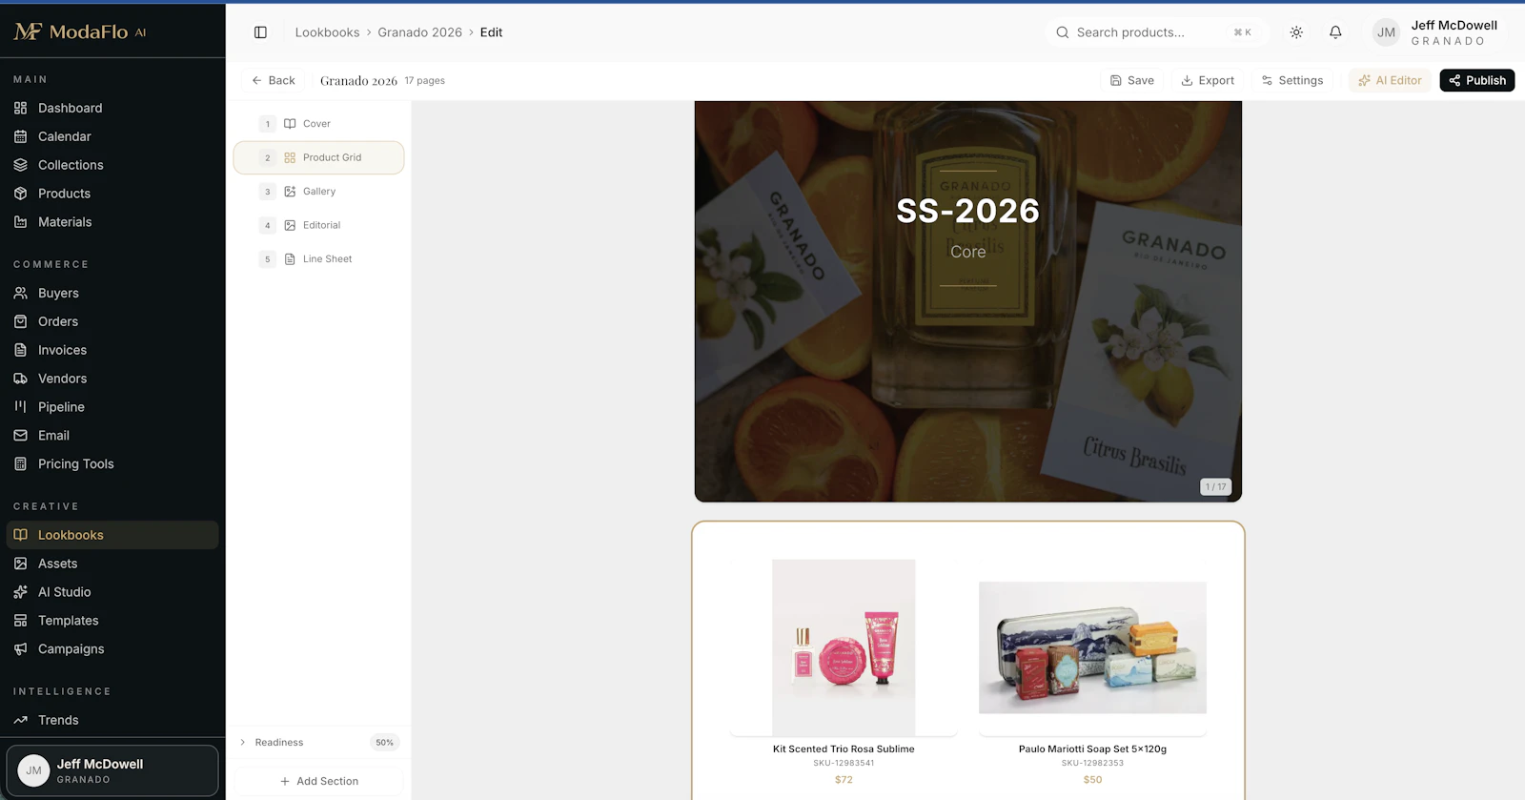Viewport: 1525px width, 800px height.
Task: Click the Templates icon in sidebar
Action: [21, 621]
